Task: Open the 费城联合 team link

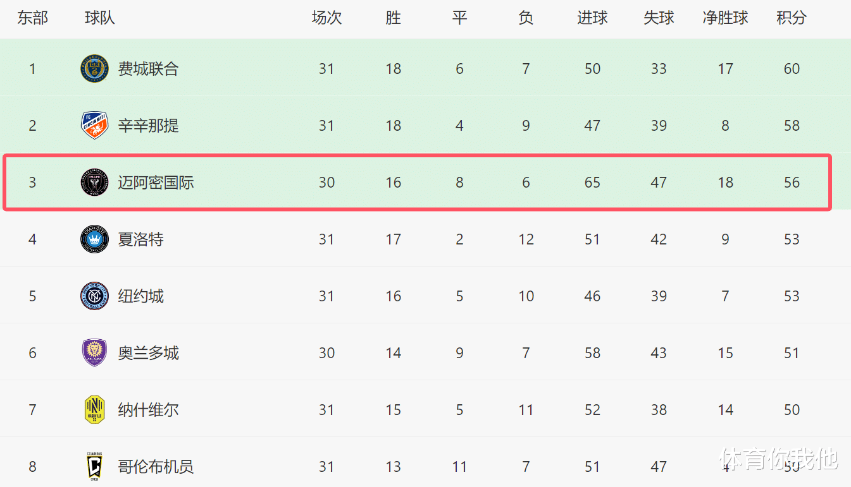Action: click(x=148, y=69)
